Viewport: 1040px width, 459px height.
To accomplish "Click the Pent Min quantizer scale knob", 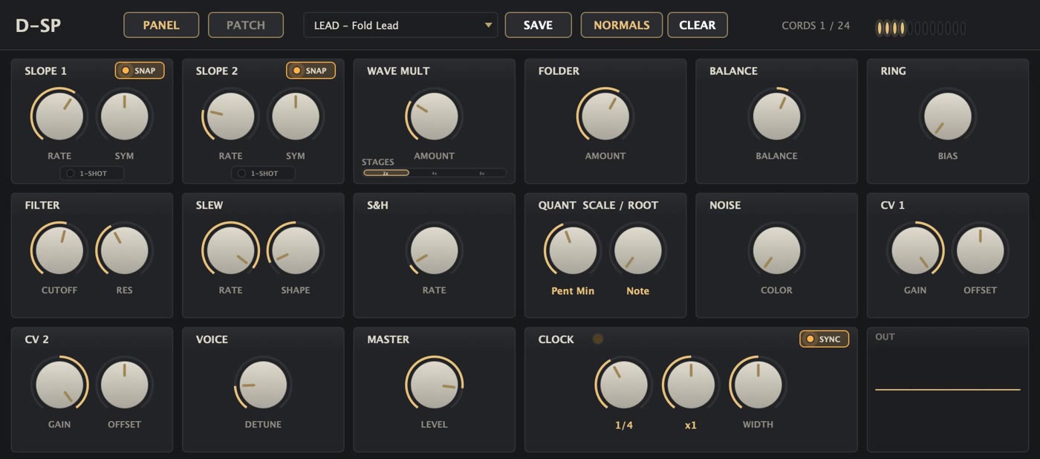I will (573, 250).
